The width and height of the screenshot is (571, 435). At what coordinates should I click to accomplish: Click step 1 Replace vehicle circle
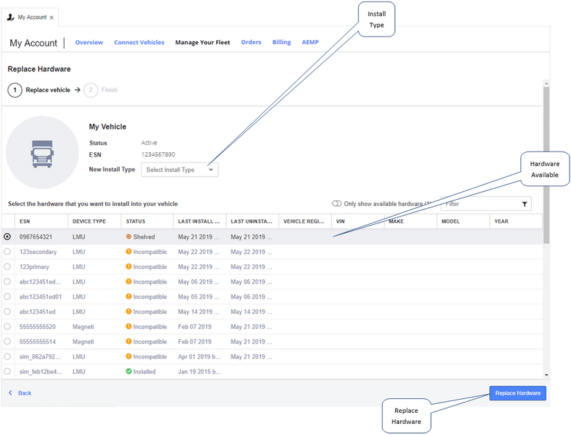[15, 90]
